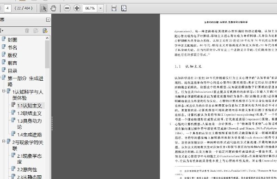The height and width of the screenshot is (179, 277).
Task: Go to 1.2联结主义 bookmark
Action: coord(30,113)
